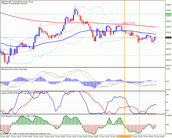Click the green 224.52 price tag
The image size is (172, 138).
click(x=168, y=14)
